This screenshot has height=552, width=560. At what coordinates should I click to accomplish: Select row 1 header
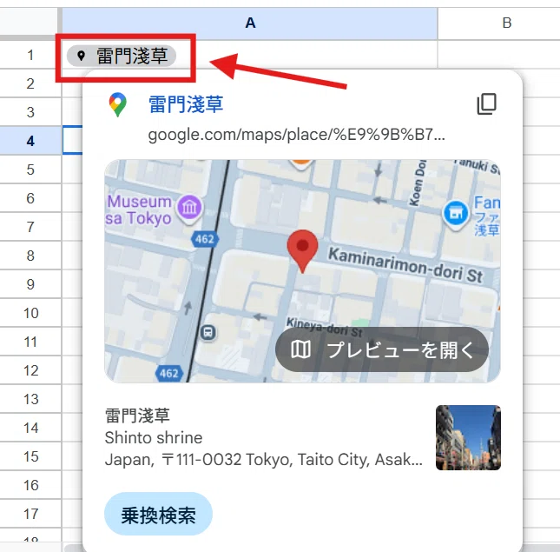(30, 55)
